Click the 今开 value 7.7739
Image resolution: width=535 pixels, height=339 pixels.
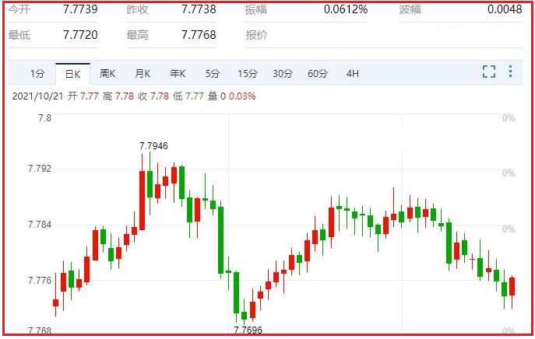point(80,9)
